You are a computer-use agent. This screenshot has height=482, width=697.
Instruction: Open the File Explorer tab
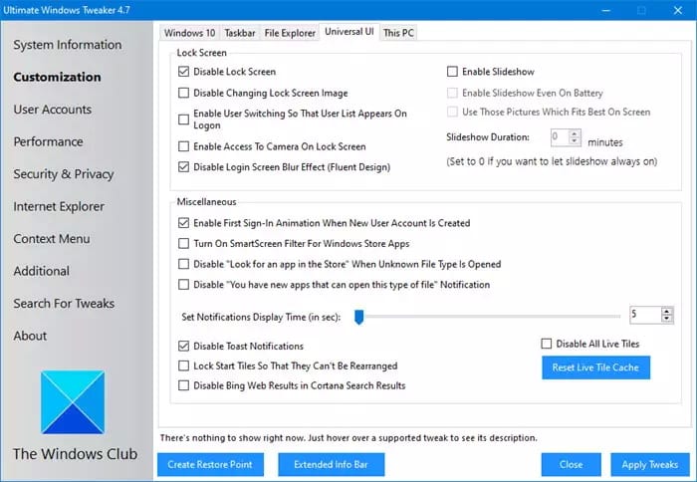click(x=291, y=32)
